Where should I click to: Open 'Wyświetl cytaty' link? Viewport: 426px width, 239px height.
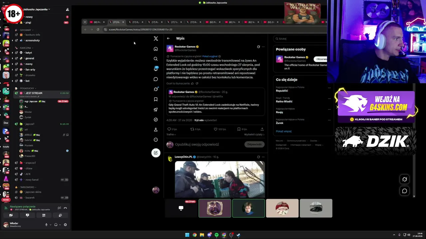[x=254, y=134]
